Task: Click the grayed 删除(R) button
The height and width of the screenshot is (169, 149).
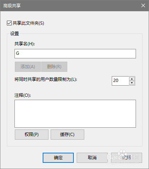Action: (x=54, y=67)
